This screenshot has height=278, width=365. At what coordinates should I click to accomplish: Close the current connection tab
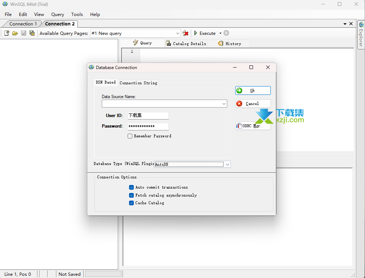coord(351,24)
